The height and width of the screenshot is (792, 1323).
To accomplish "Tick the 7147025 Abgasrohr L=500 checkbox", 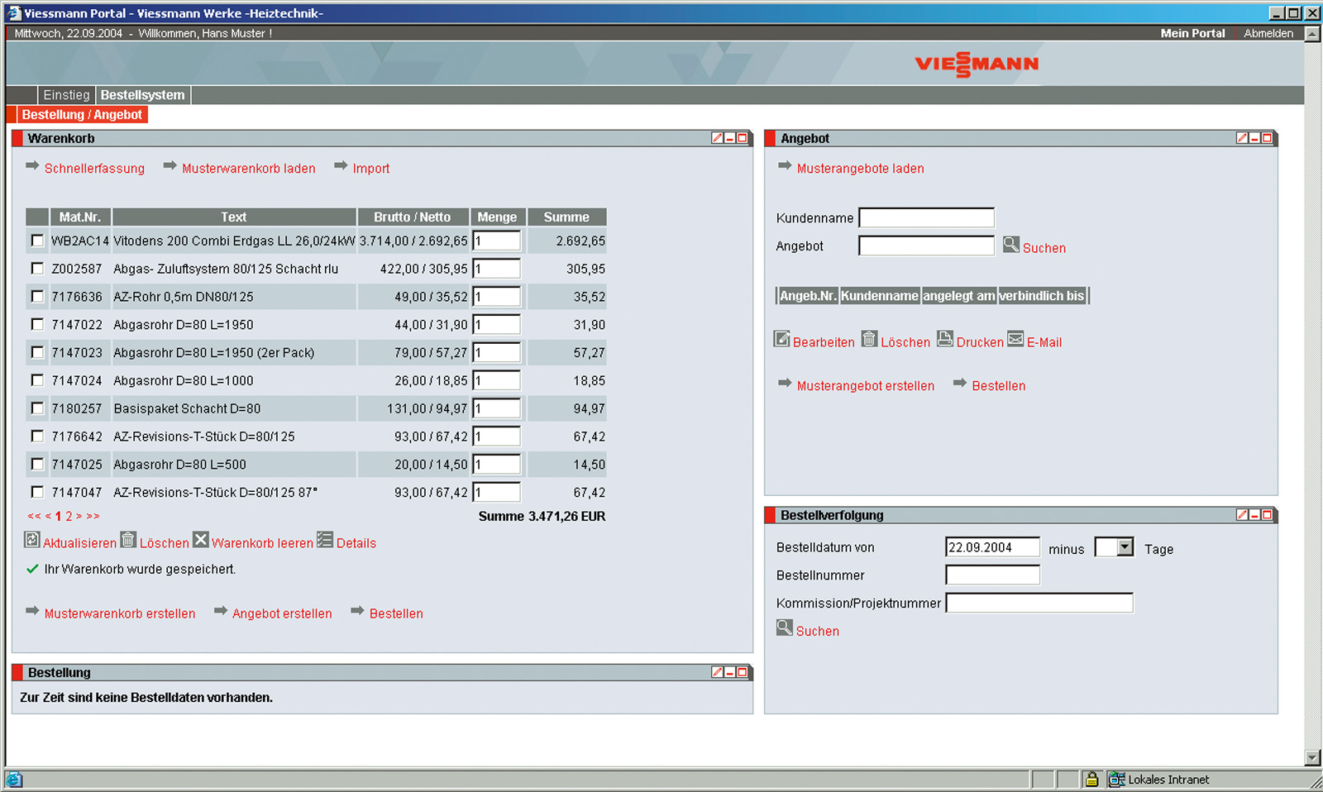I will pos(37,464).
